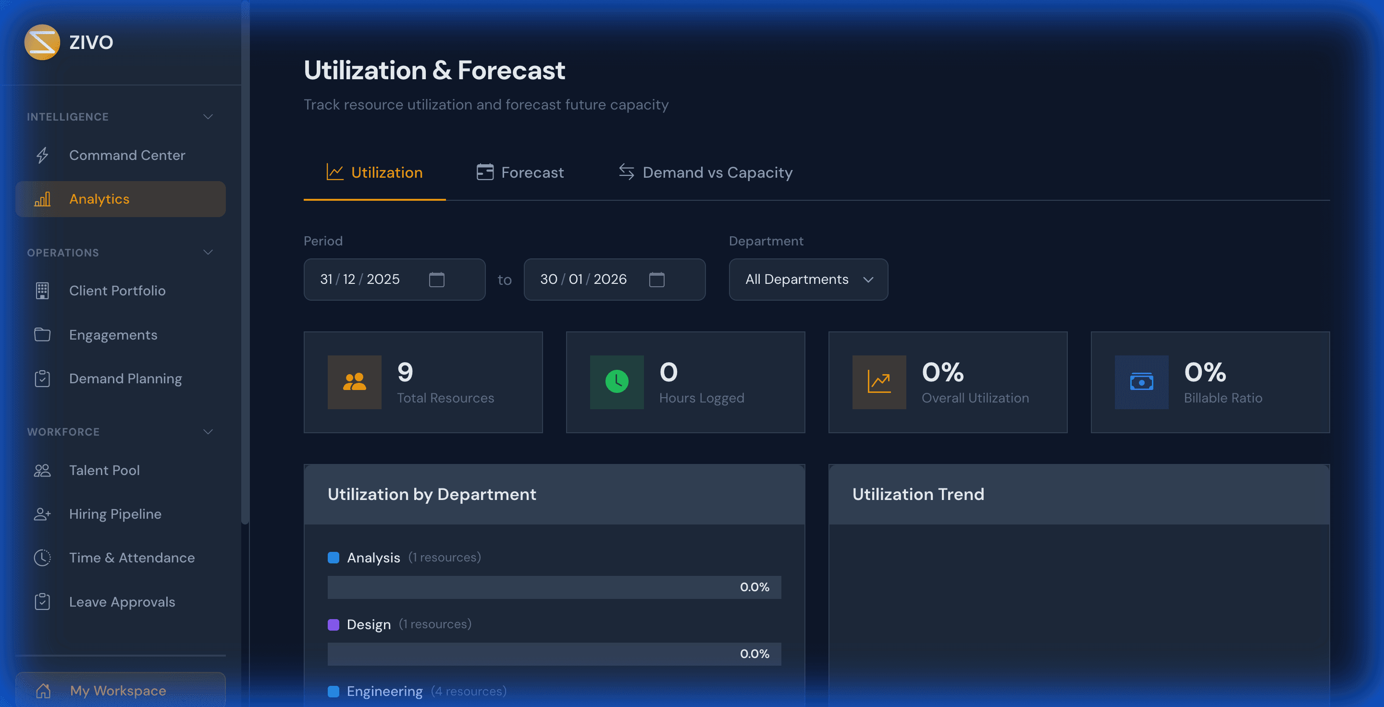Open the Demand vs Capacity tab
This screenshot has width=1384, height=707.
705,172
